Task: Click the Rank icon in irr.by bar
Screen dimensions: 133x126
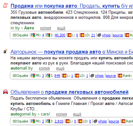Action: click(x=127, y=35)
